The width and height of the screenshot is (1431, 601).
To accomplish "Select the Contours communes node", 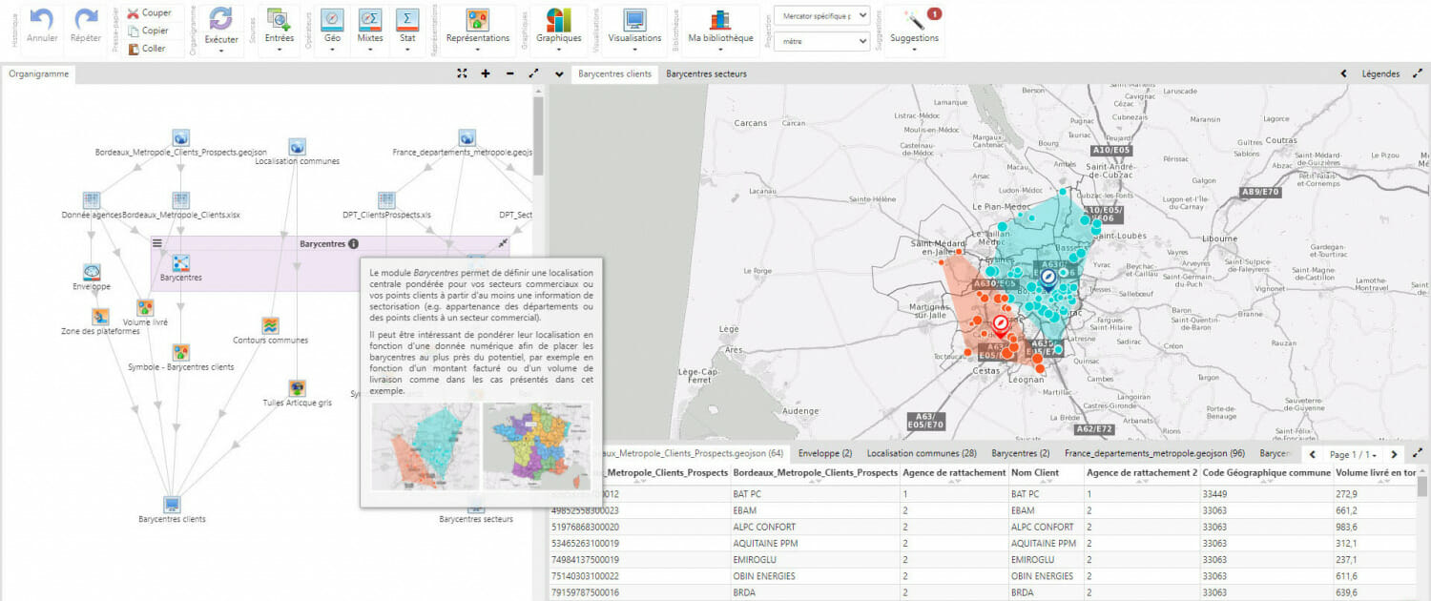I will (x=270, y=325).
